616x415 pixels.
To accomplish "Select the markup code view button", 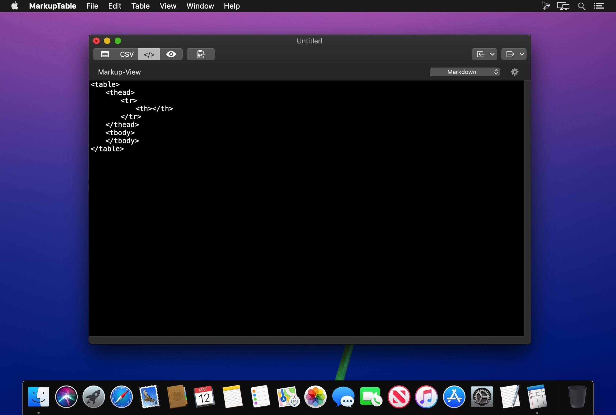I will coord(149,54).
